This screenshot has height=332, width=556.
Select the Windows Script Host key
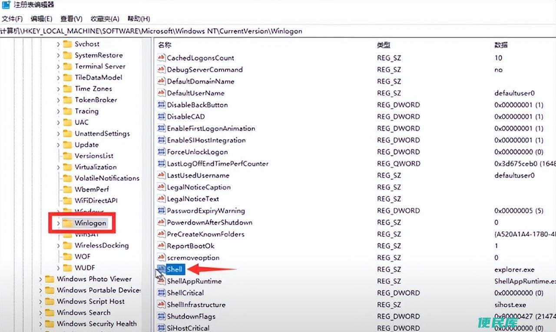click(x=90, y=301)
